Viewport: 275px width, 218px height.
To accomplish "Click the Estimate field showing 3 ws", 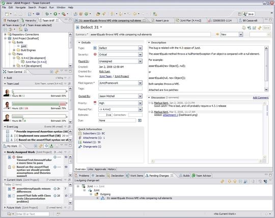I will click(105, 115).
